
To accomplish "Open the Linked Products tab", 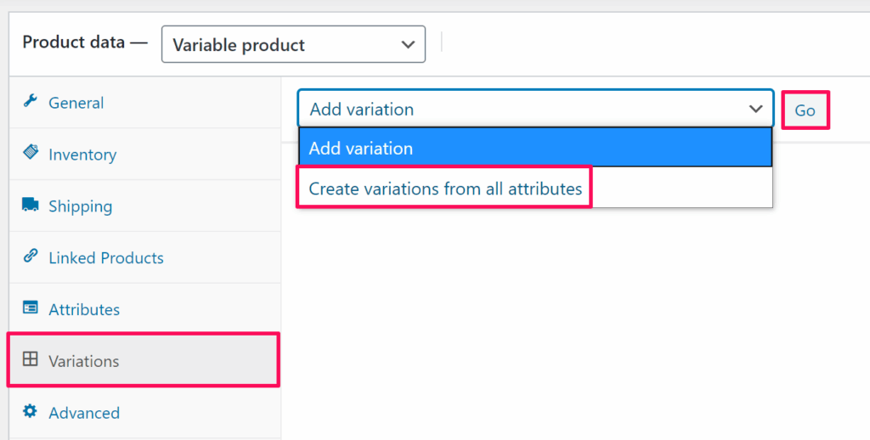I will pos(106,258).
